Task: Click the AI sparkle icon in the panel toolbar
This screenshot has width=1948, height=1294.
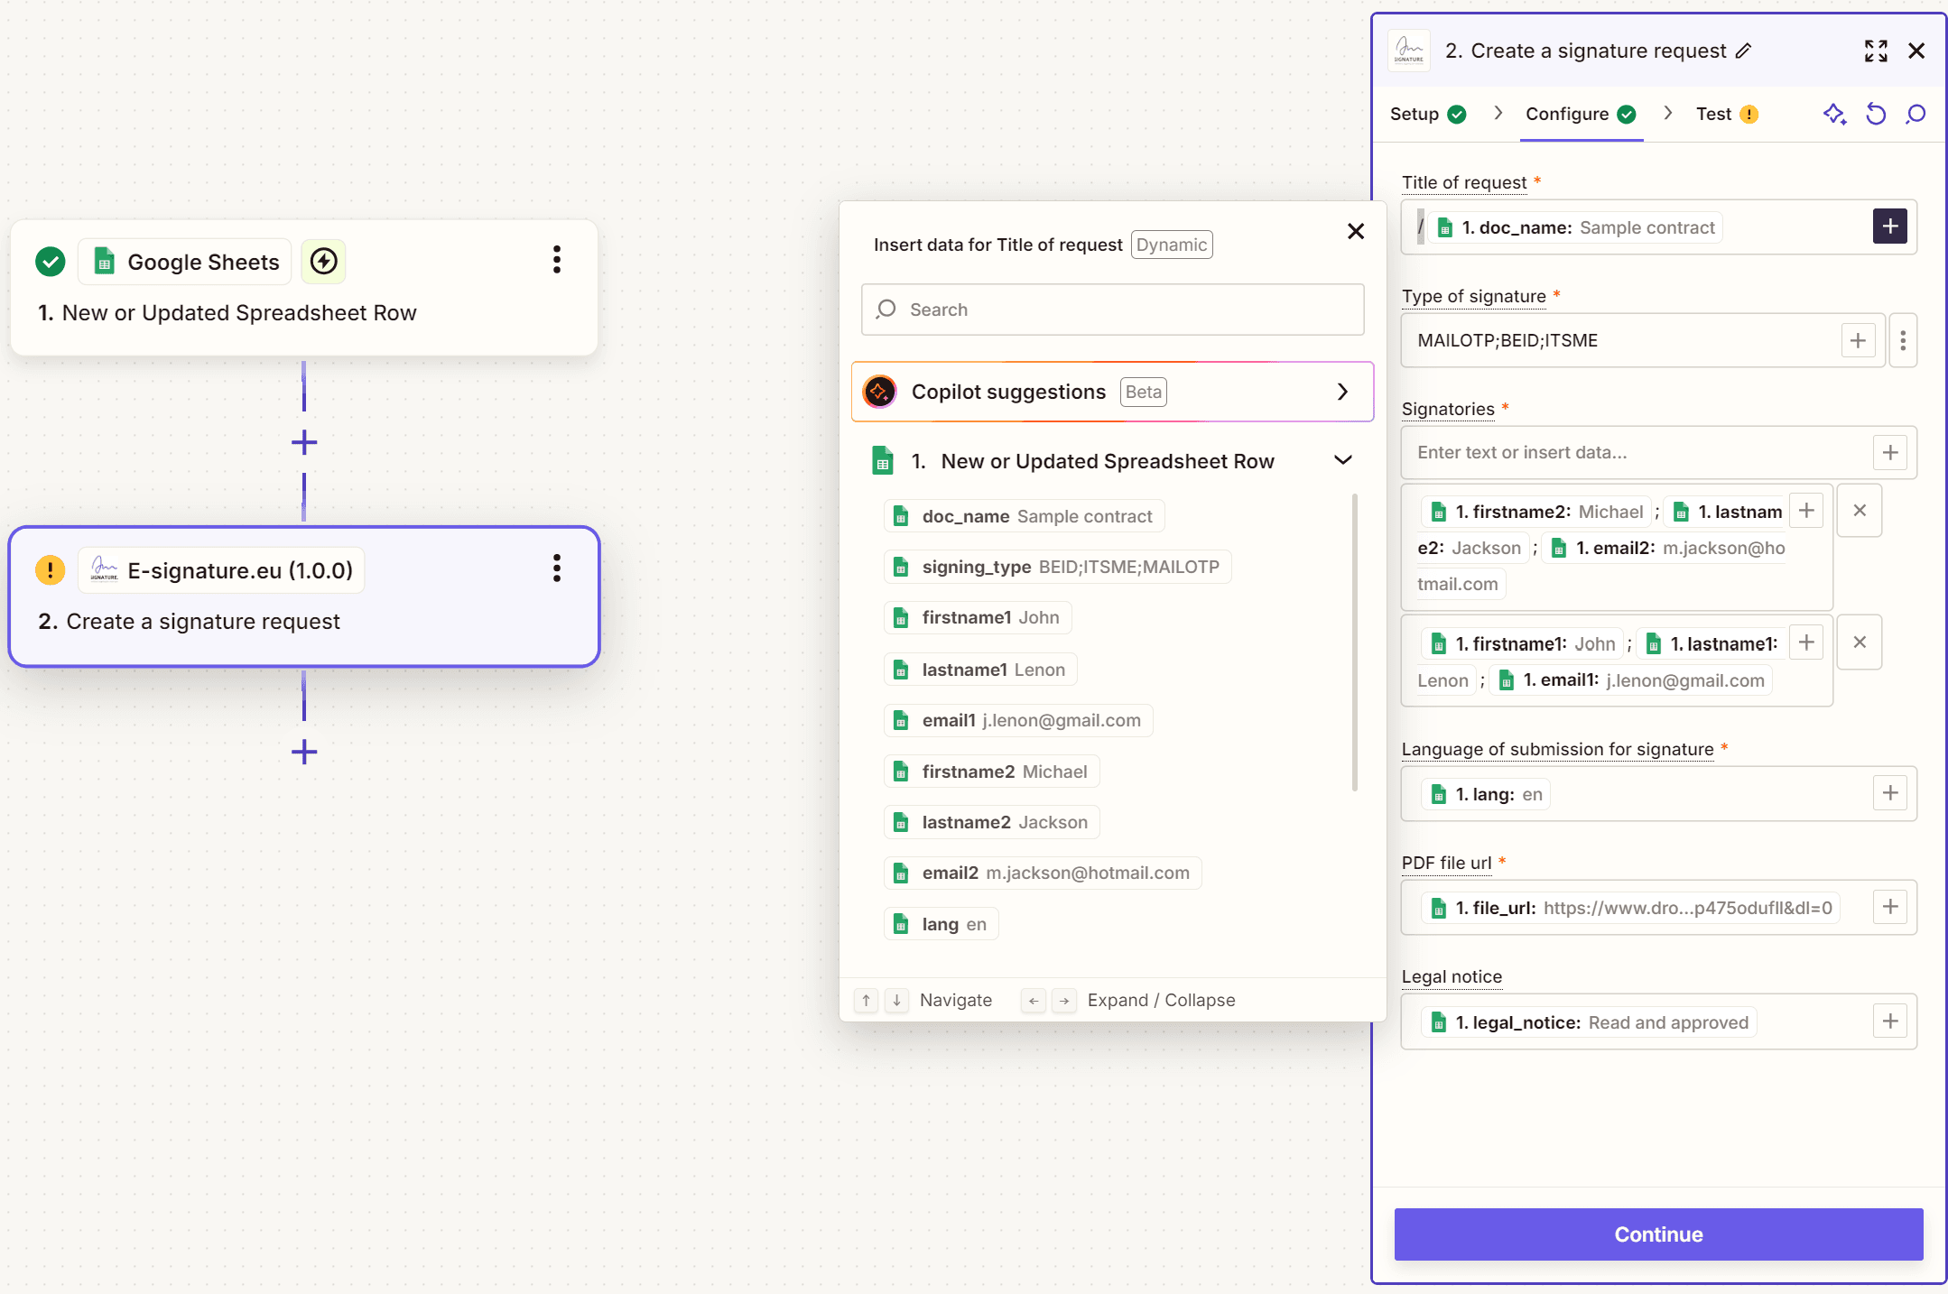Action: tap(1834, 114)
